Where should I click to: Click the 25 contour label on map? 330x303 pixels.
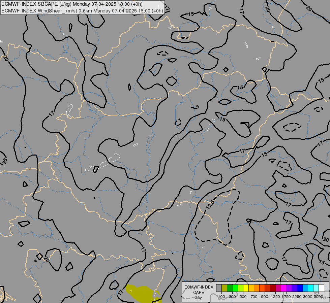[x=5, y=161]
